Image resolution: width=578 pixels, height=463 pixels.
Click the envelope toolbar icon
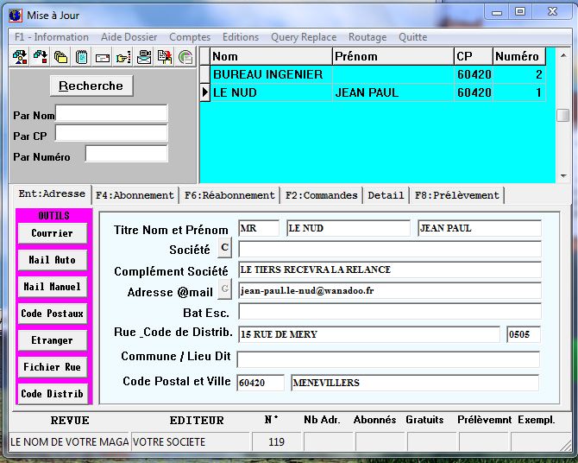(x=102, y=58)
